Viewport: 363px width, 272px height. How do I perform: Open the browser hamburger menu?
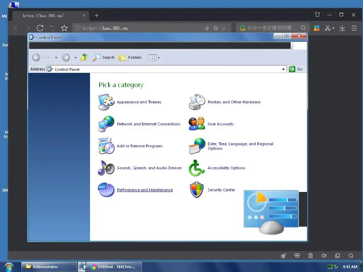point(354,28)
